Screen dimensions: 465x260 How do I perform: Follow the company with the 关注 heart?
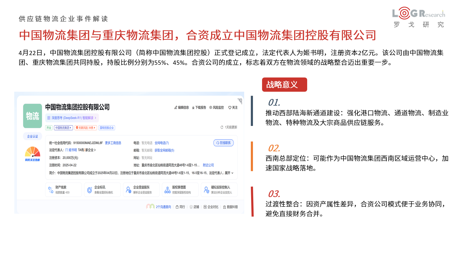coord(233,107)
